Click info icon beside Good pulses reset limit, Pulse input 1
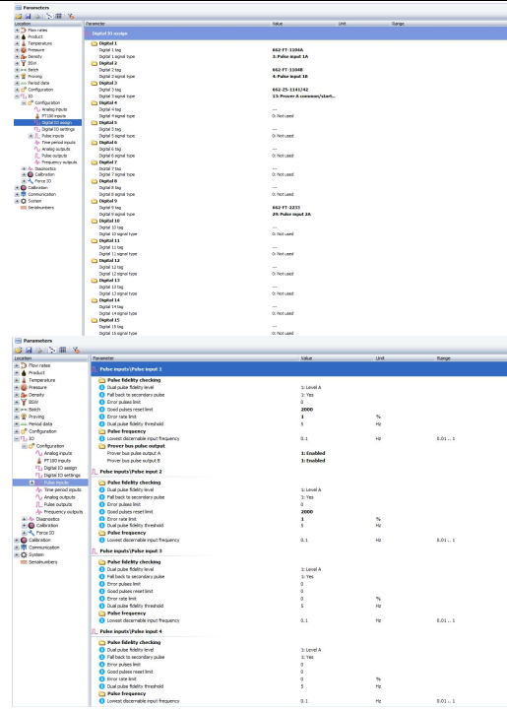 coord(102,410)
